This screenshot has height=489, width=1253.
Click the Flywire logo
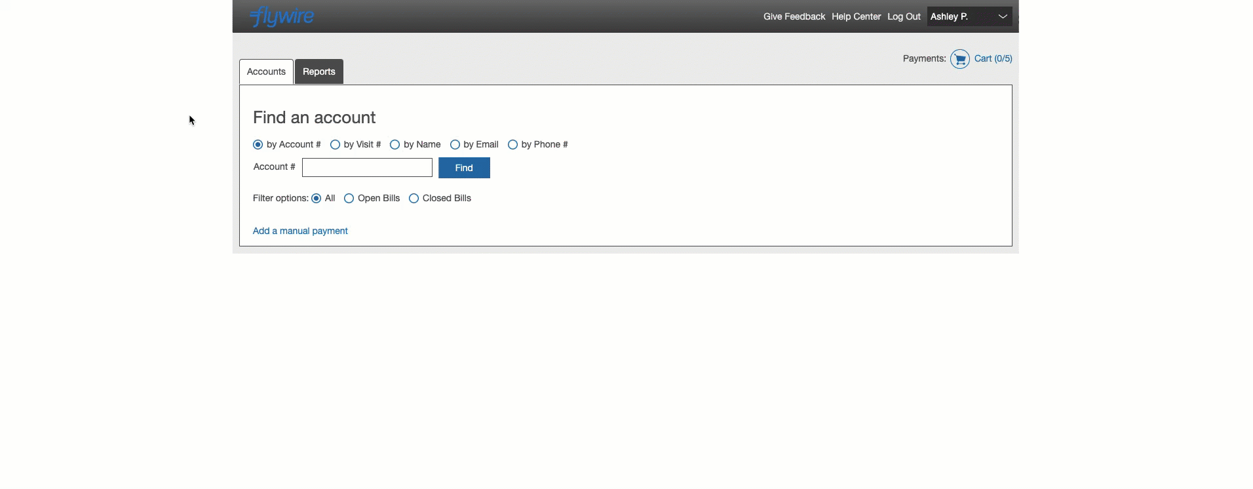pyautogui.click(x=282, y=16)
